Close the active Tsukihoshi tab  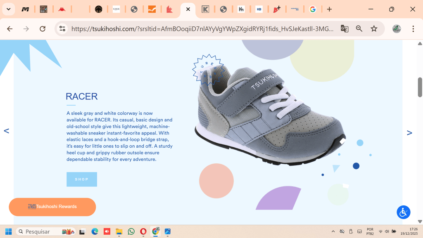pyautogui.click(x=188, y=9)
